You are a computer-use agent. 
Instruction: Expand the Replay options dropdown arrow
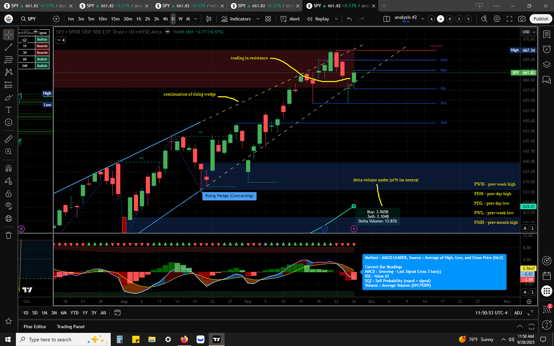pos(336,19)
